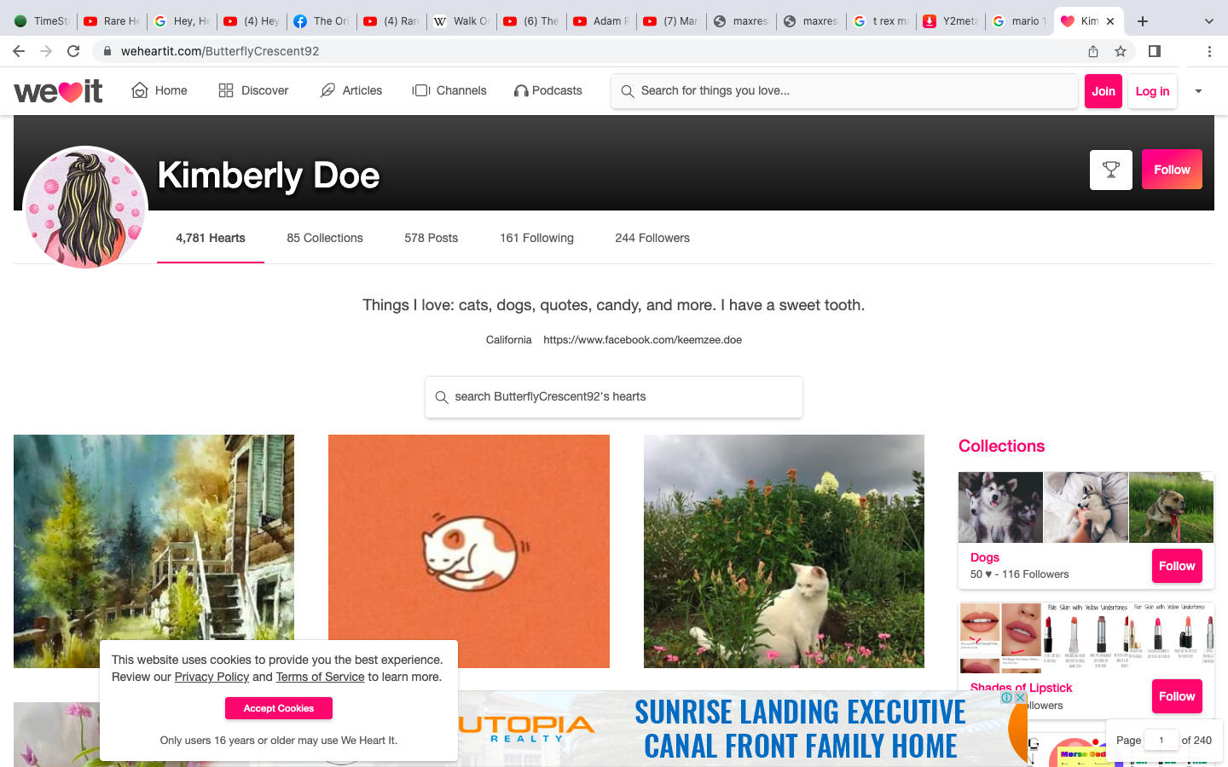Open the Discover grid icon
Screen dimensions: 1228x767
tap(226, 90)
